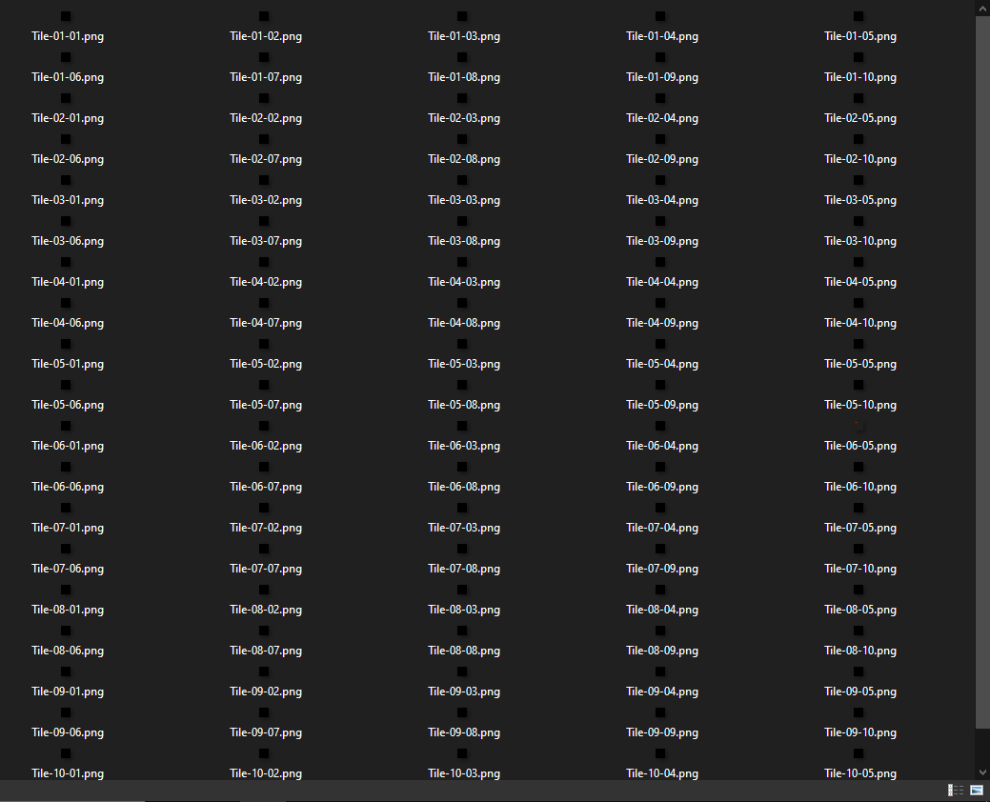
Task: Select file Tile-06-03.png
Action: (x=464, y=447)
